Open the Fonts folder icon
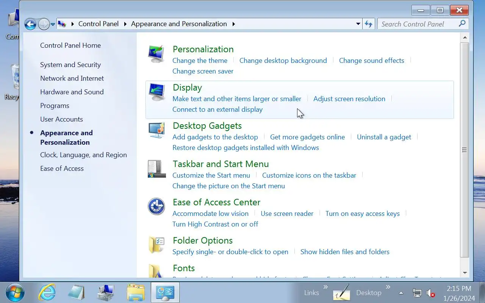 (156, 271)
